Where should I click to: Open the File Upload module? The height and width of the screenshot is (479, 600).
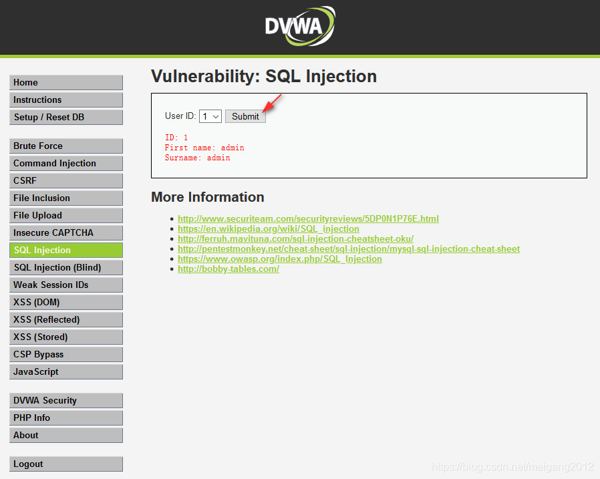point(66,215)
